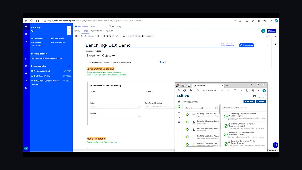Open the users group icon in Scitara sidebar
This screenshot has height=170, width=302.
(x=179, y=122)
